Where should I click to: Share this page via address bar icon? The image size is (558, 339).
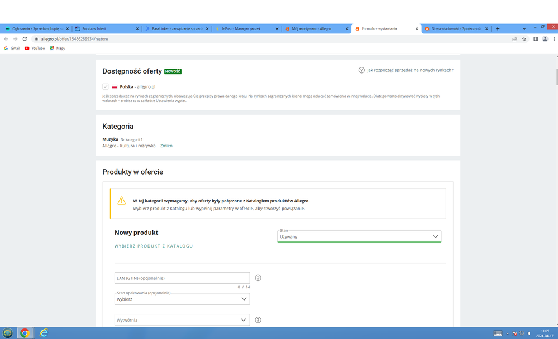514,39
